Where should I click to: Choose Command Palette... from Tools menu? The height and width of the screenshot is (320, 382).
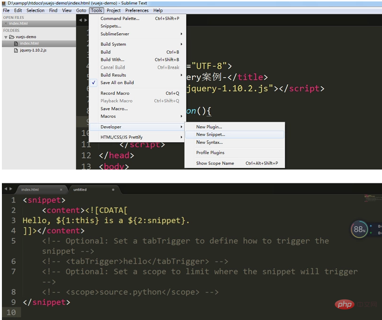click(x=137, y=19)
